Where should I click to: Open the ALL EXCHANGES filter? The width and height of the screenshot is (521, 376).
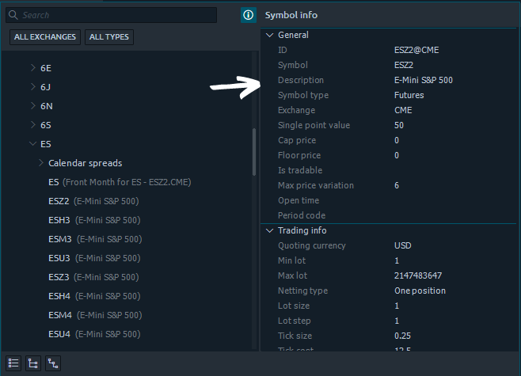[x=45, y=37]
